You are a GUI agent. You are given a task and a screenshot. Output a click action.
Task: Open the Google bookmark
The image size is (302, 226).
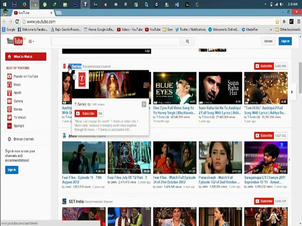pos(8,30)
